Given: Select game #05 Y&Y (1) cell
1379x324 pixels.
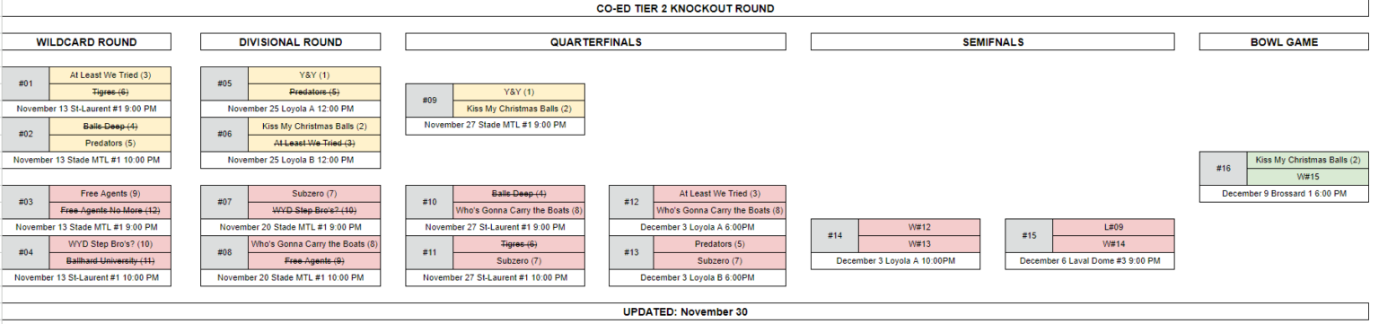Looking at the screenshot, I should 314,75.
